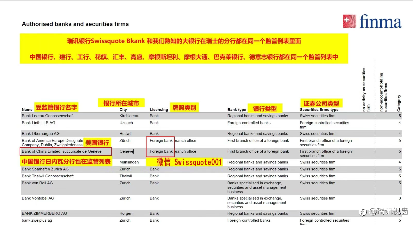The height and width of the screenshot is (225, 413).
Task: Click the 'Horgen' city cell
Action: [126, 213]
